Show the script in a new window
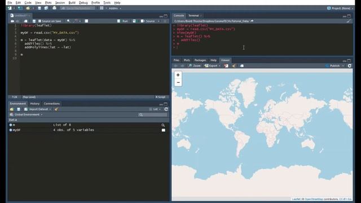Image resolution: width=361 pixels, height=203 pixels. click(x=25, y=21)
